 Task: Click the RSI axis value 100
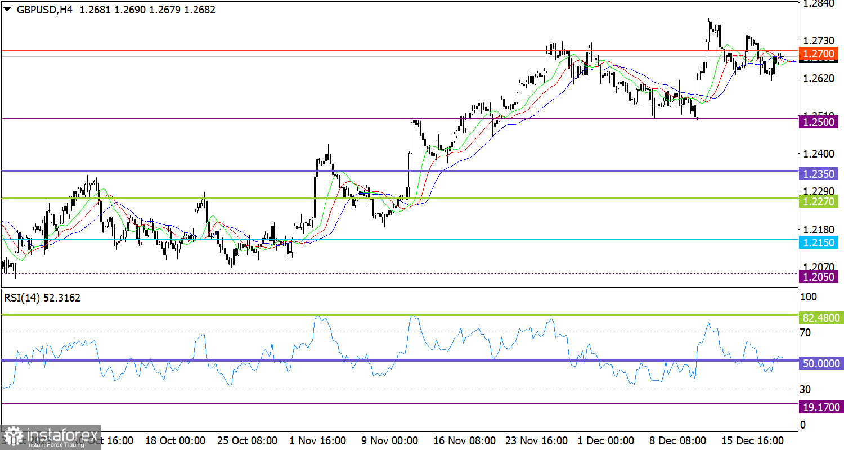[807, 296]
